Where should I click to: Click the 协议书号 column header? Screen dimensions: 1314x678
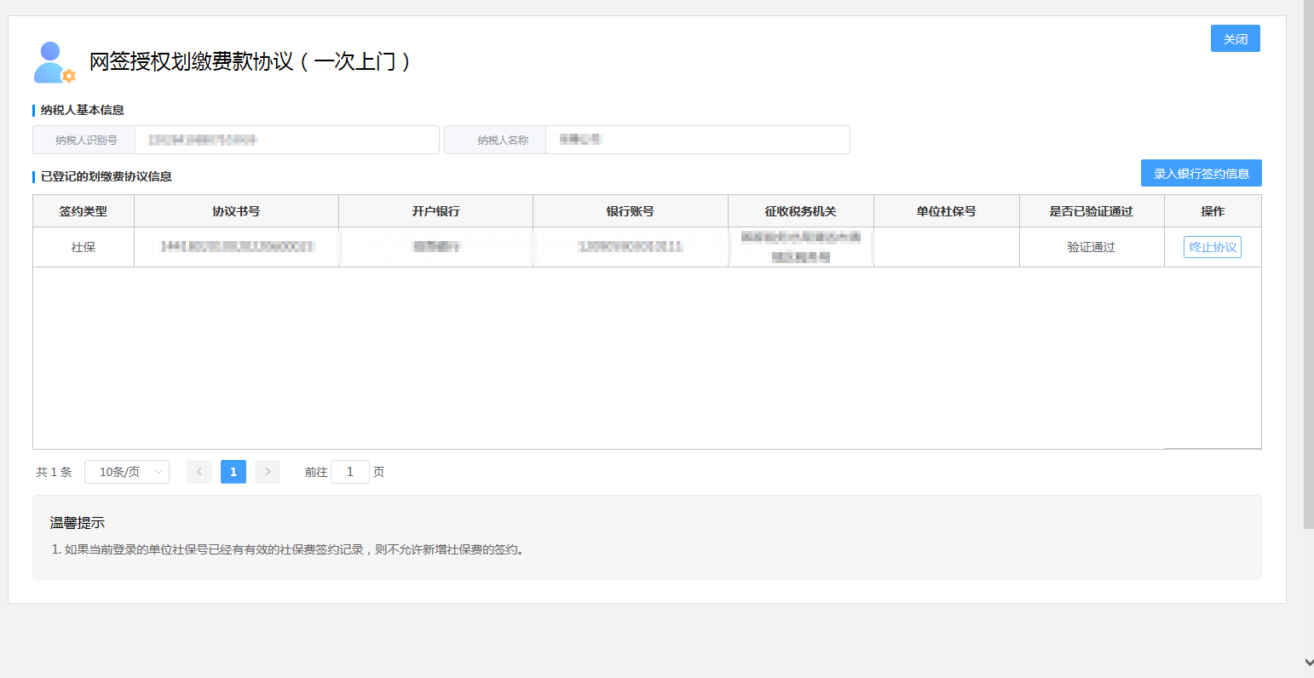click(236, 211)
